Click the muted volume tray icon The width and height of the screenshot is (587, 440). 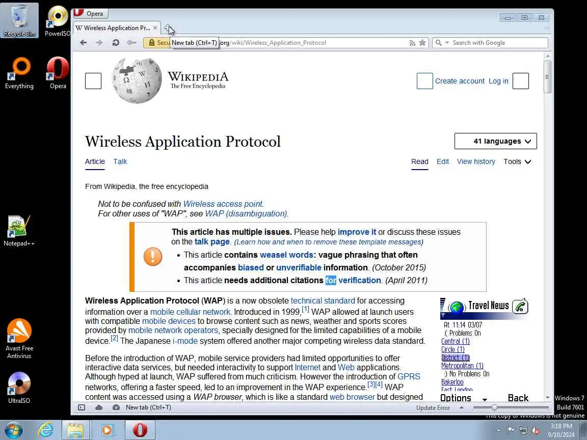pyautogui.click(x=536, y=431)
